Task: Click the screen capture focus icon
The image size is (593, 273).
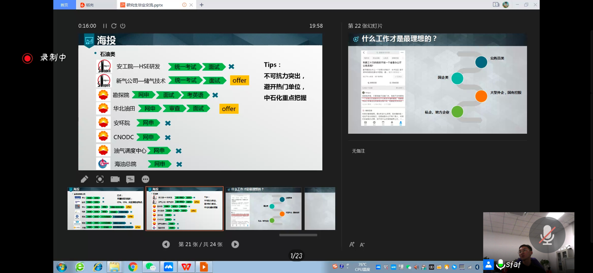Action: point(100,179)
